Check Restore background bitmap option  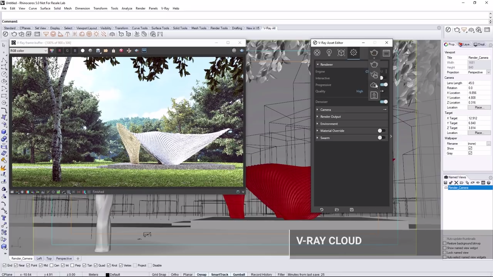point(444,244)
